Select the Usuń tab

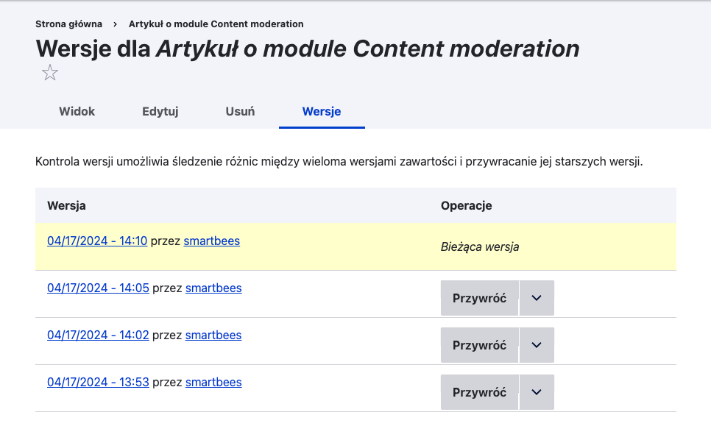(x=240, y=112)
